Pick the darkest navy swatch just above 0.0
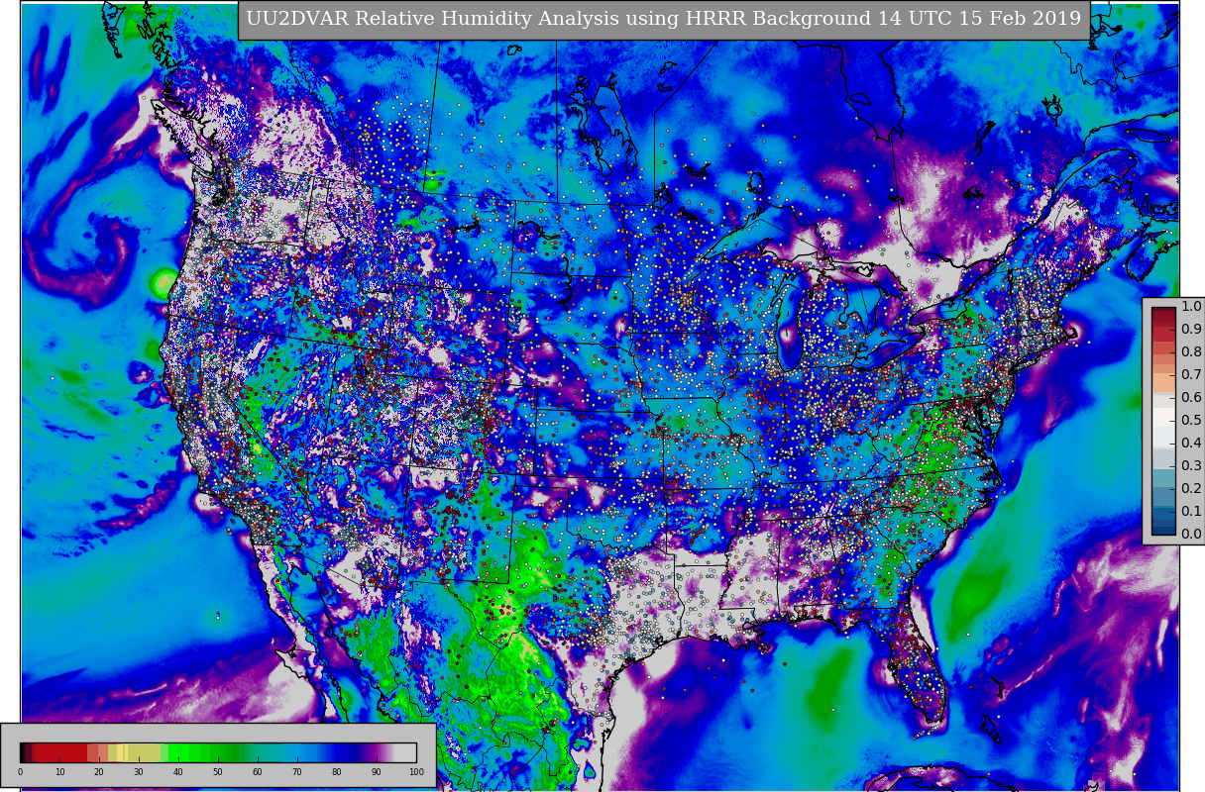The width and height of the screenshot is (1205, 792). [x=1163, y=529]
